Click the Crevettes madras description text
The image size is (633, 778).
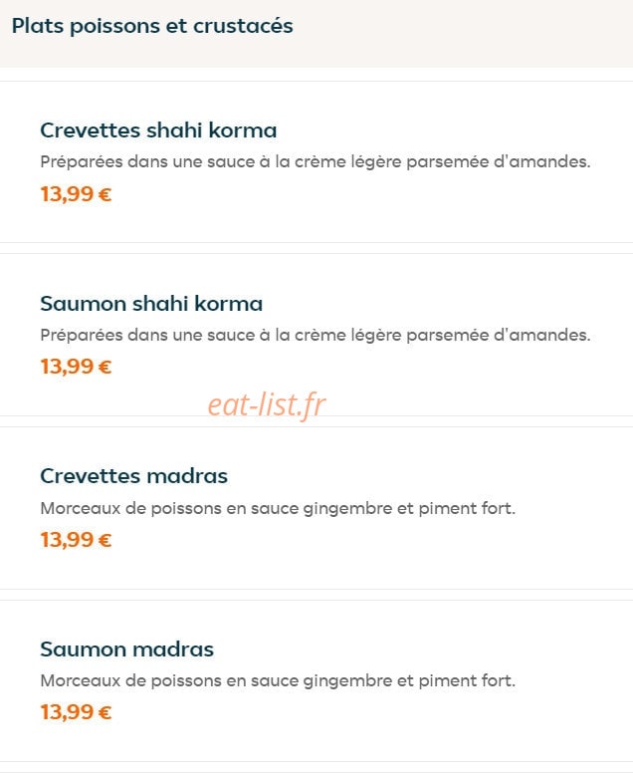pyautogui.click(x=278, y=509)
